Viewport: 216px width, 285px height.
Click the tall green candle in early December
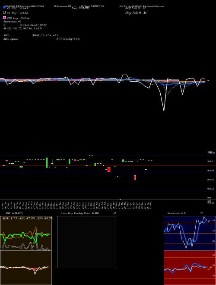tap(47, 163)
